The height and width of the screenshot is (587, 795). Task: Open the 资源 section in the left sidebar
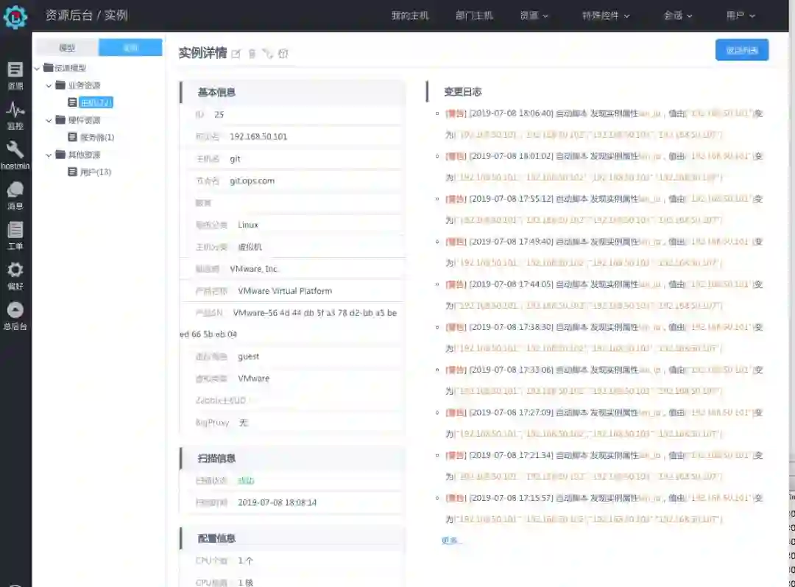(x=15, y=75)
